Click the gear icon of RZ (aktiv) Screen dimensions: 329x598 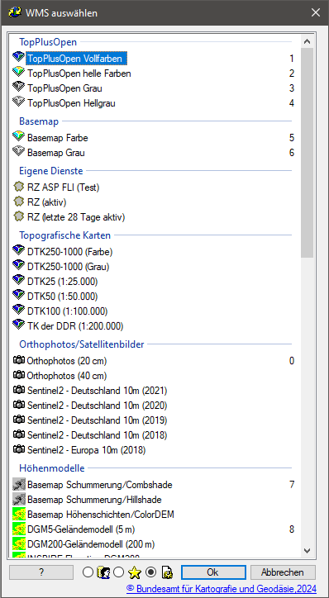click(18, 202)
